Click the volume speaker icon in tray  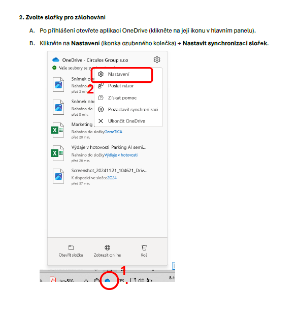[142, 280]
